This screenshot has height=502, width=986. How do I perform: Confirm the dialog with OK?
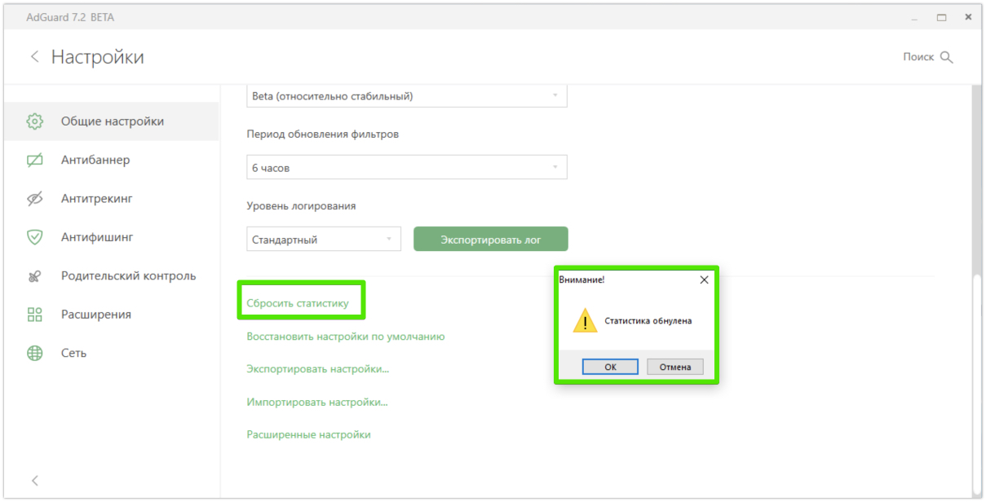click(610, 367)
